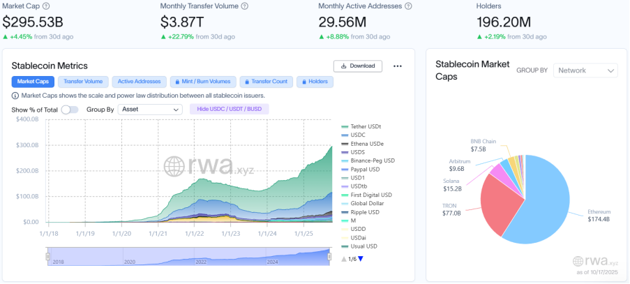Toggle the Show % of Total switch

coord(70,110)
